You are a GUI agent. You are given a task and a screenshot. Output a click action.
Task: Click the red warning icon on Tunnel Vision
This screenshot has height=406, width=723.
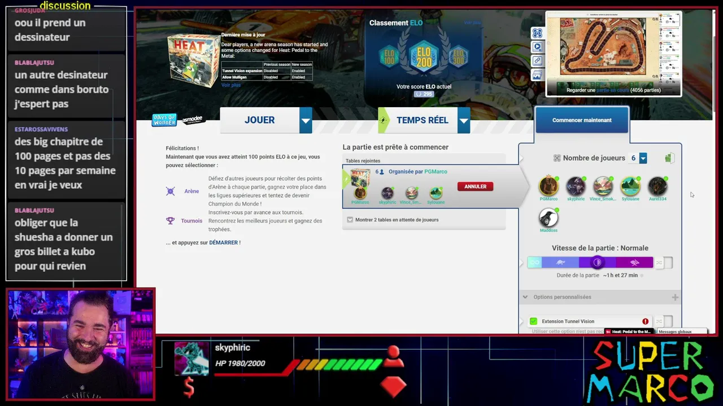(x=645, y=321)
